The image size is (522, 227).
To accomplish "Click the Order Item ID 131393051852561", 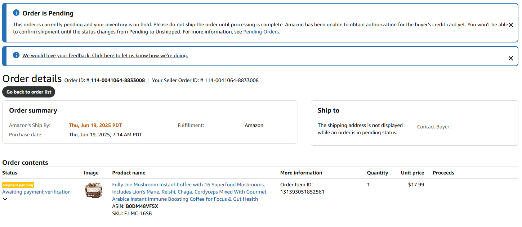I will (x=302, y=192).
